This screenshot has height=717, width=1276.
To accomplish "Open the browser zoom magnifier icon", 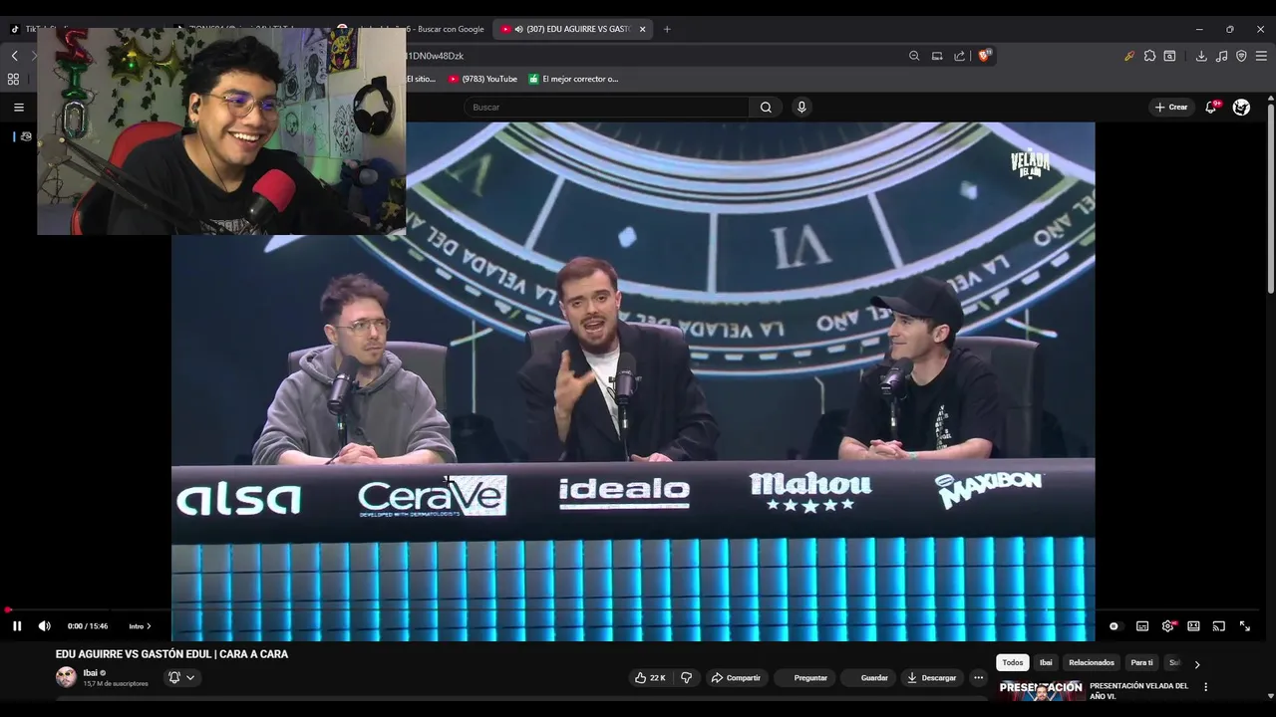I will [914, 56].
